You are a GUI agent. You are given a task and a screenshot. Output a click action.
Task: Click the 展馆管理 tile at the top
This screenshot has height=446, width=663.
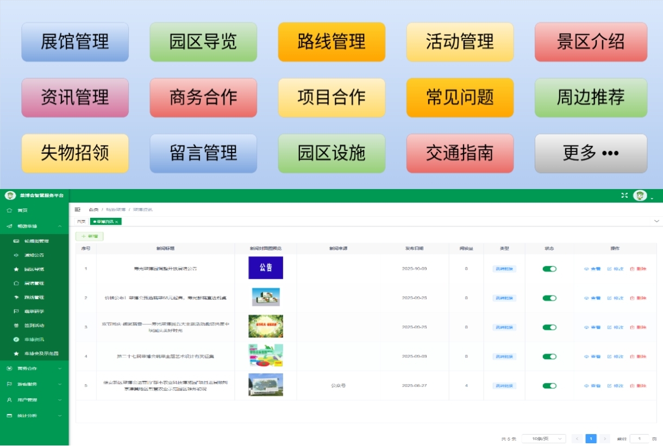[74, 41]
